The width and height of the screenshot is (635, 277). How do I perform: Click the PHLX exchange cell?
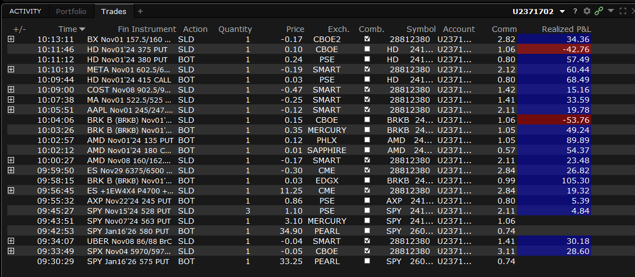pyautogui.click(x=327, y=140)
